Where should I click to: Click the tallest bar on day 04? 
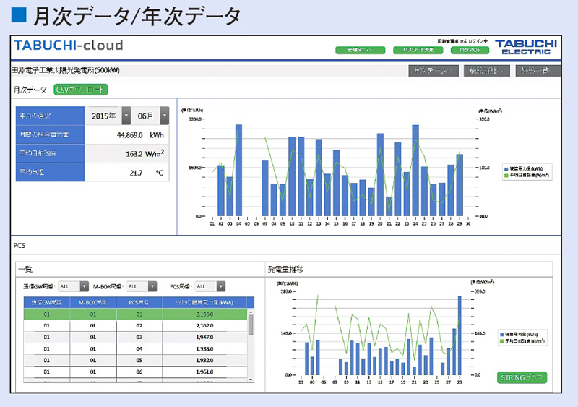239,170
